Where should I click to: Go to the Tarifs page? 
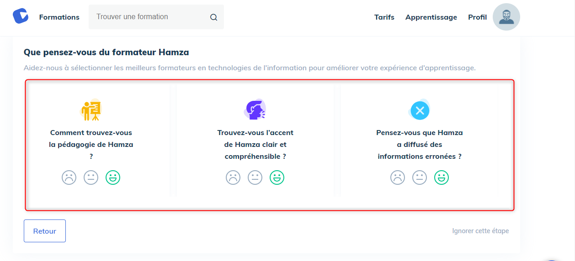pyautogui.click(x=384, y=17)
